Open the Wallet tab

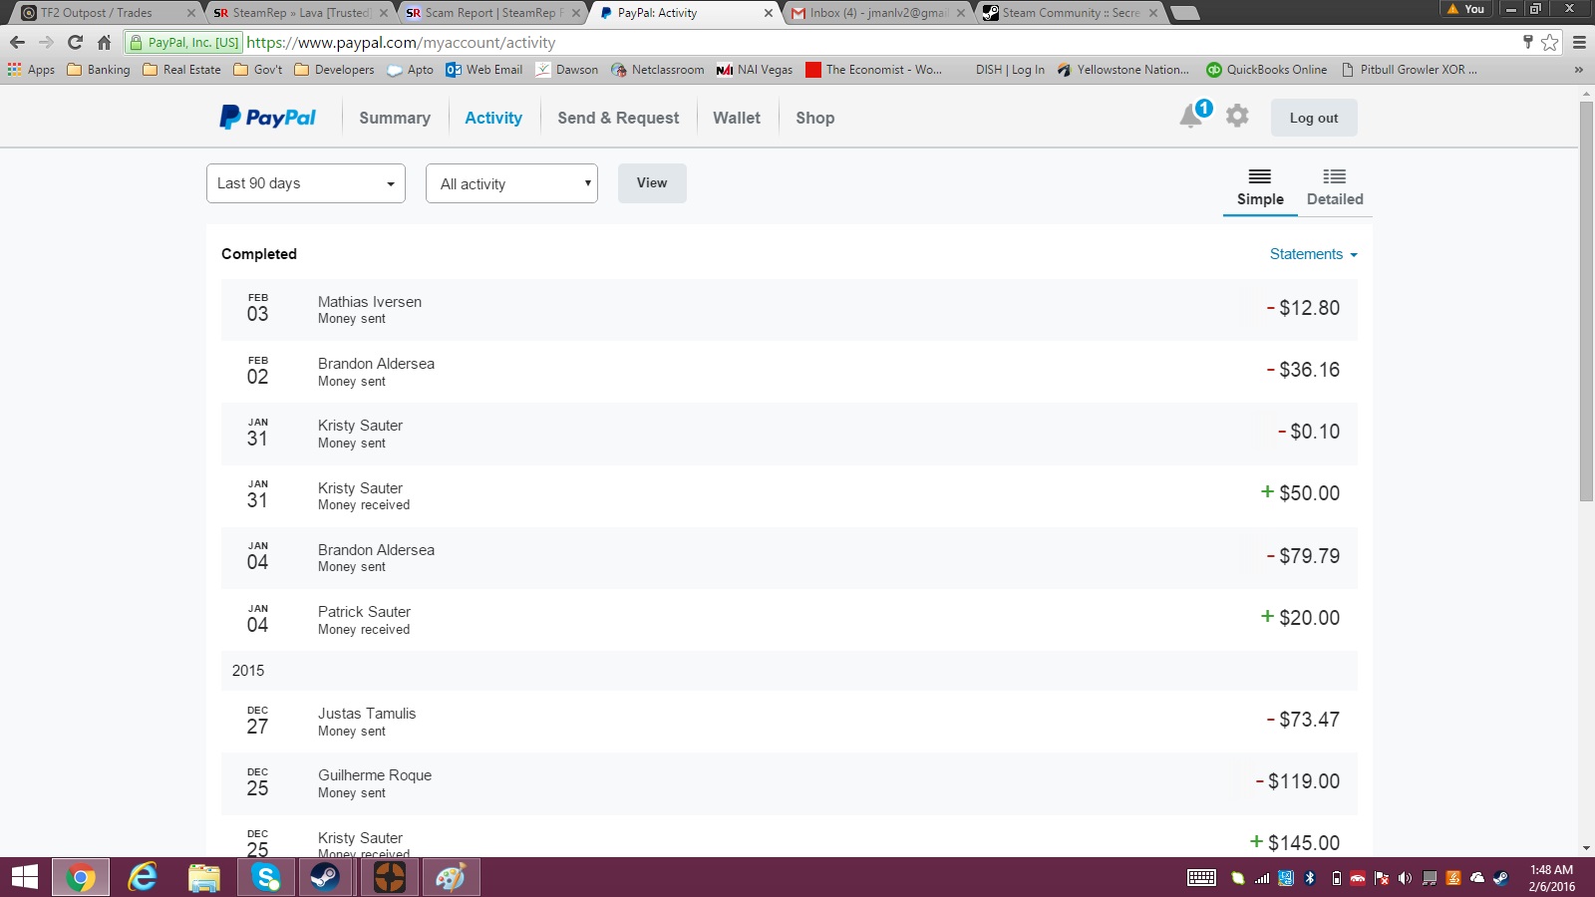point(737,118)
